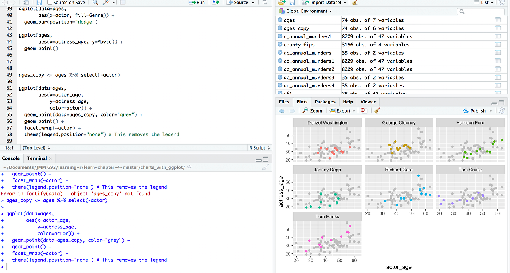
Task: Open the Export dropdown in the Plots pane
Action: pos(341,111)
